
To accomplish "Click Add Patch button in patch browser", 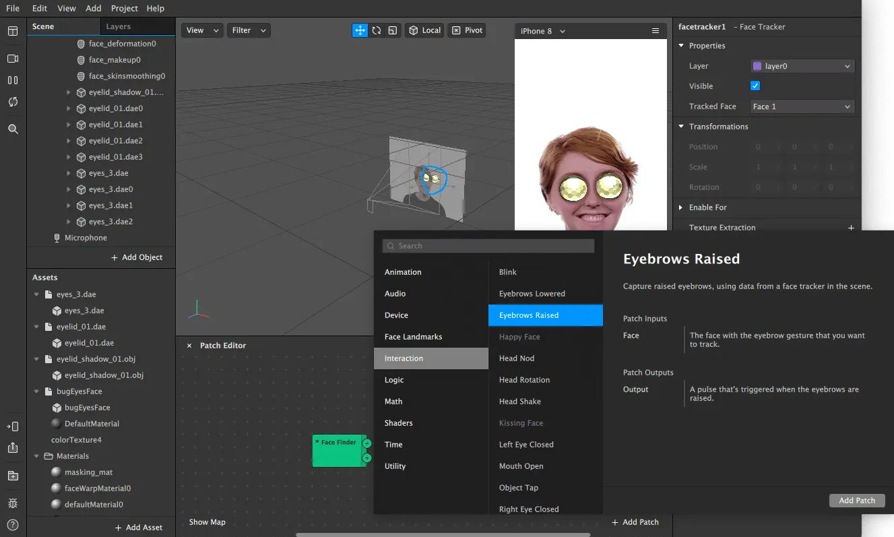I will (857, 501).
